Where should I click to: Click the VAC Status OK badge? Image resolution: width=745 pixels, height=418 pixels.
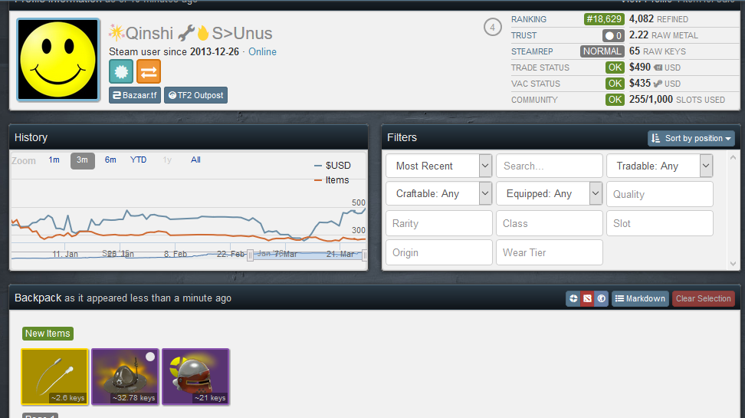(615, 84)
